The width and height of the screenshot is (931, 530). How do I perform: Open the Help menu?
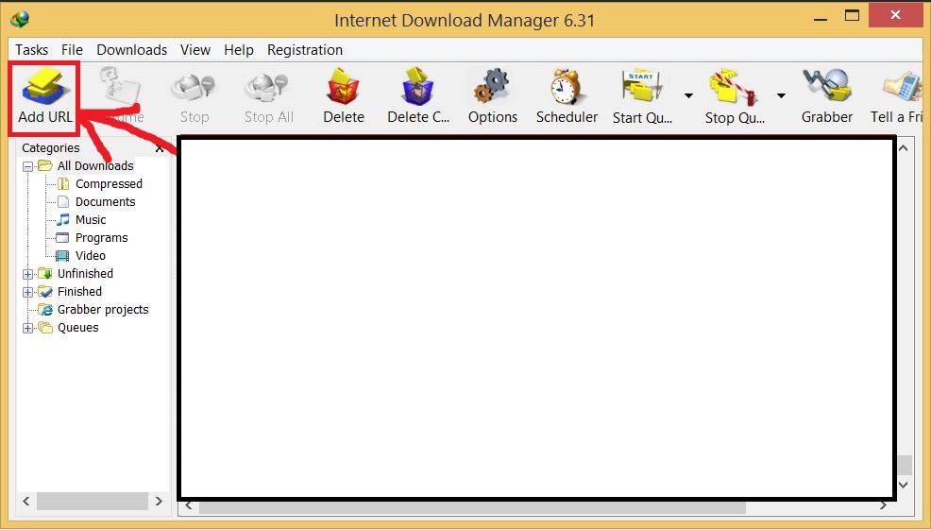click(239, 50)
